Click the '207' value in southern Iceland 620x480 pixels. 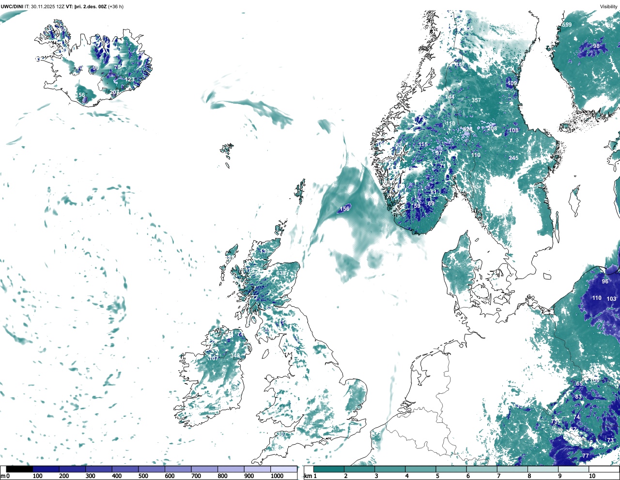[114, 92]
